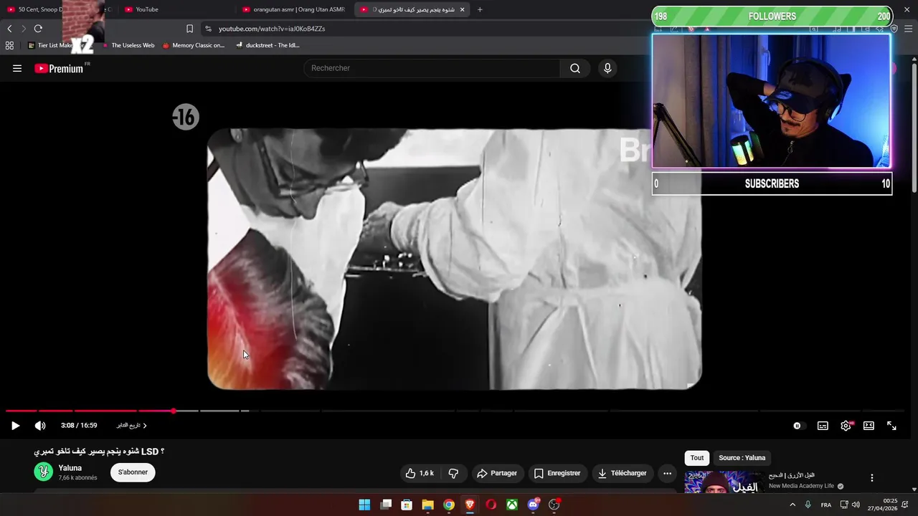Open the Xbox app from the taskbar
Viewport: 918px width, 516px height.
click(512, 505)
